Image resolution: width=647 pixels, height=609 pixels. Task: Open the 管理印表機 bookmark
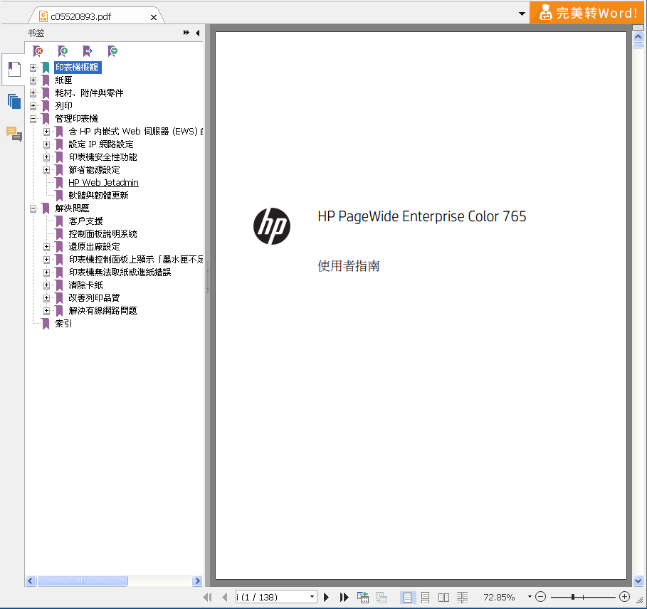(x=76, y=119)
